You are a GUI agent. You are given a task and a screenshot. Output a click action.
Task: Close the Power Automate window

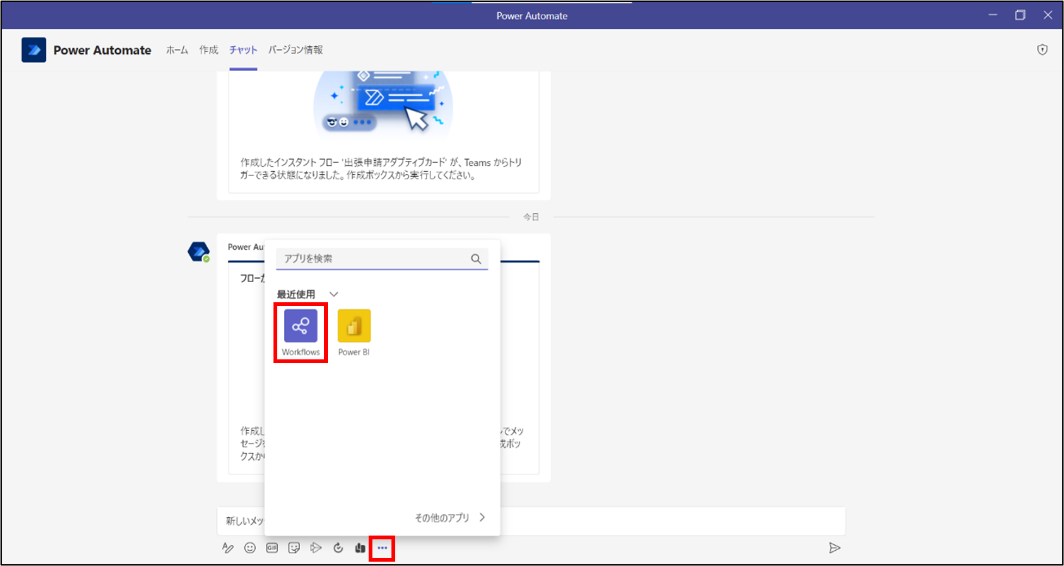pyautogui.click(x=1048, y=15)
